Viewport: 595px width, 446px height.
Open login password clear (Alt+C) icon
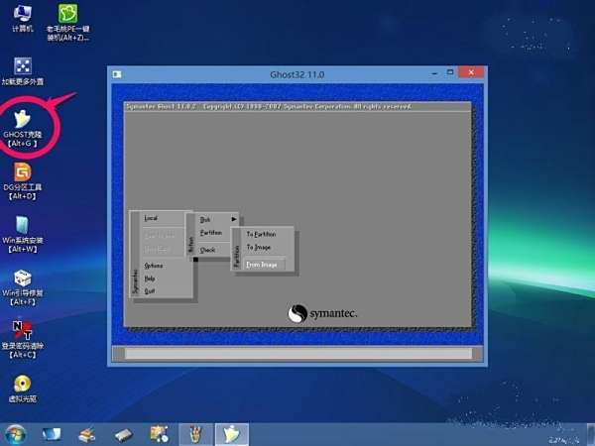23,340
